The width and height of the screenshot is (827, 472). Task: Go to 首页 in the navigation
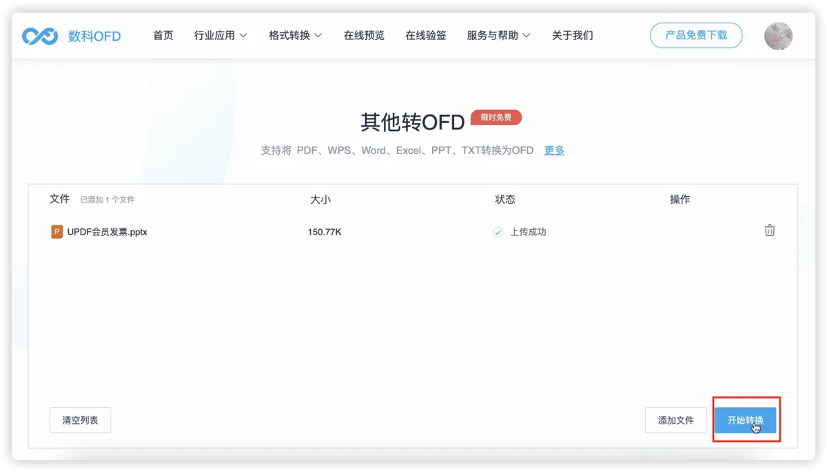pyautogui.click(x=163, y=36)
